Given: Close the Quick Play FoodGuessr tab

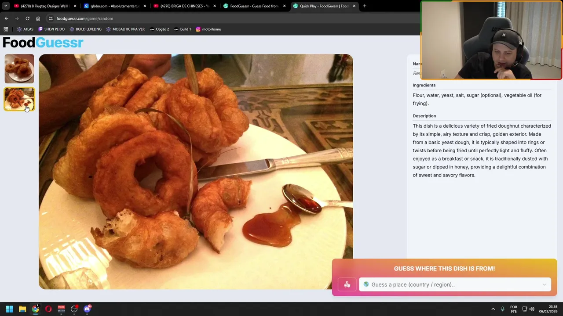Looking at the screenshot, I should point(354,6).
